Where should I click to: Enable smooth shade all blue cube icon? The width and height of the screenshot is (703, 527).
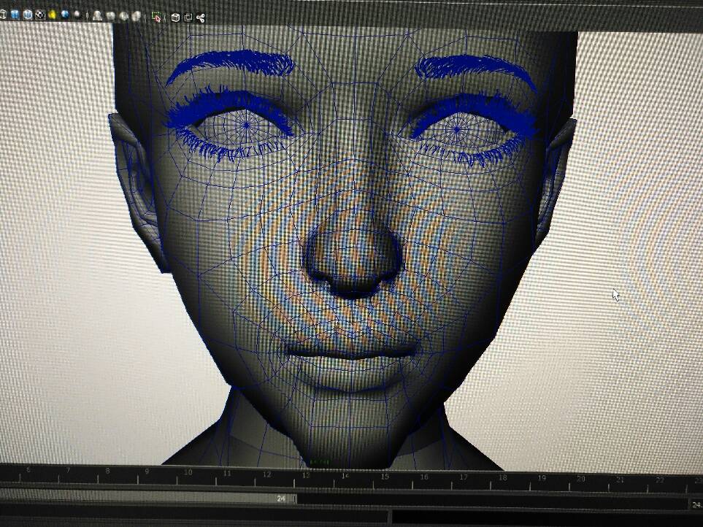(15, 15)
